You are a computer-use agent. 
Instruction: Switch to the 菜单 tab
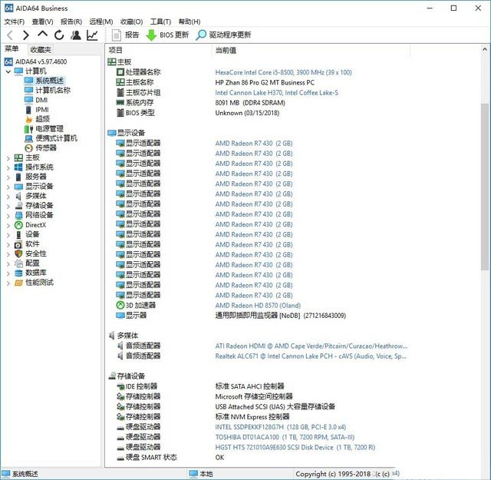[12, 49]
